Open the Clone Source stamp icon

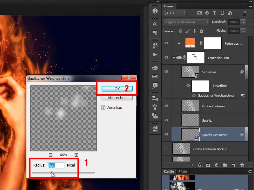click(x=155, y=116)
